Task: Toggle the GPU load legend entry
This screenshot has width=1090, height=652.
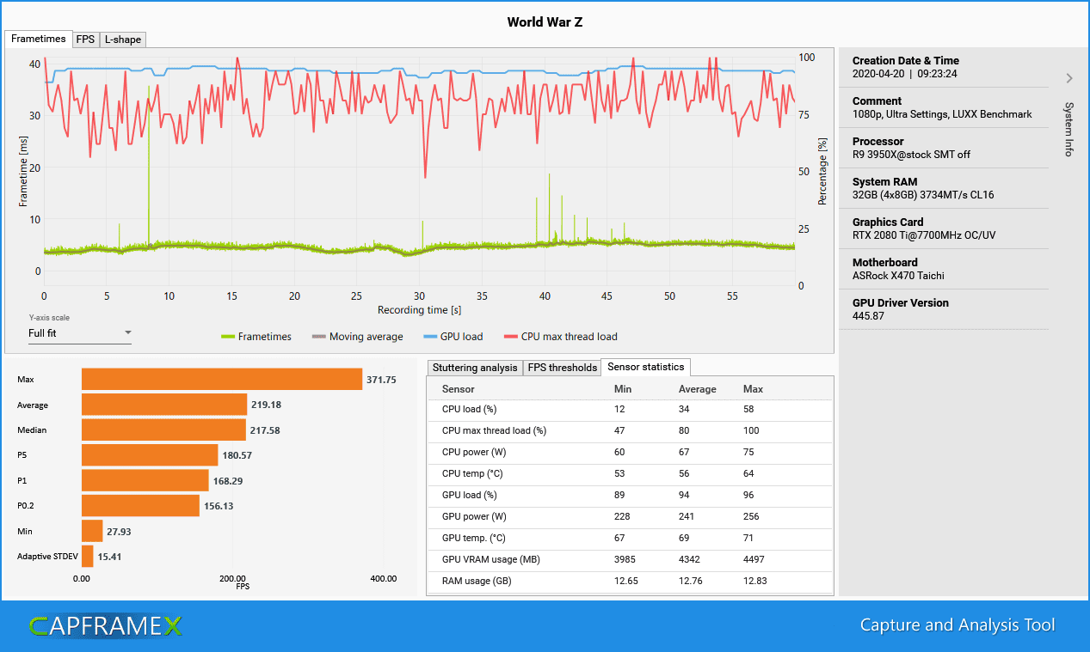Action: (453, 337)
